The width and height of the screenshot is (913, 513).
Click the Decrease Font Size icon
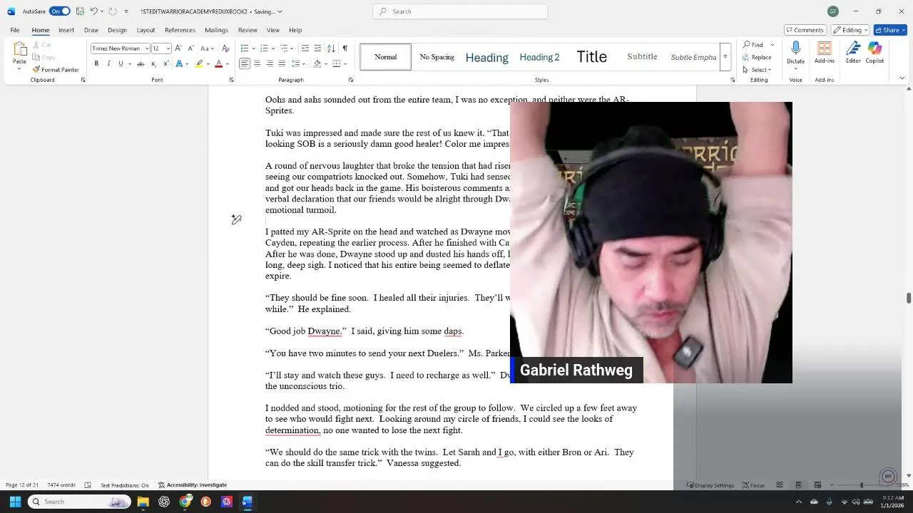[x=190, y=48]
